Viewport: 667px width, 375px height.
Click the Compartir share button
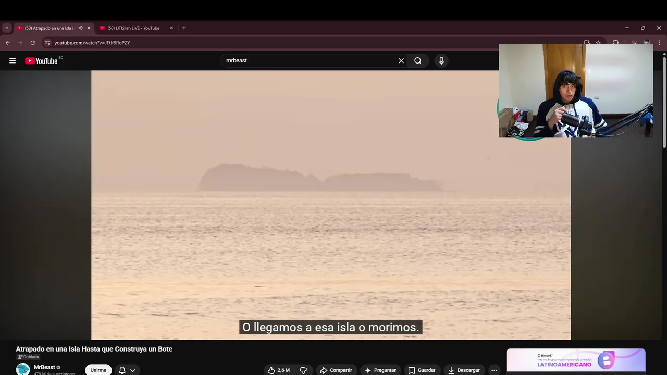coord(336,370)
